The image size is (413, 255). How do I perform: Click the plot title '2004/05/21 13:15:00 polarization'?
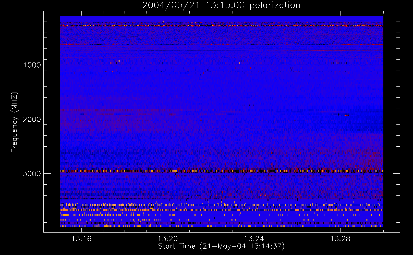pos(221,5)
